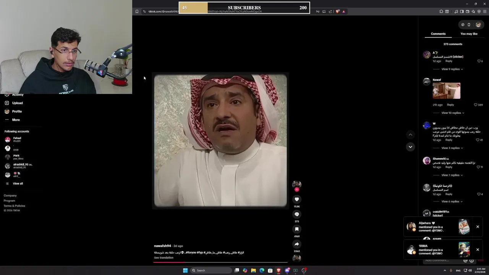Open the creator avatar beside the video

[297, 184]
